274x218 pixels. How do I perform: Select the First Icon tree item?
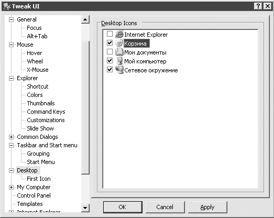(x=39, y=179)
